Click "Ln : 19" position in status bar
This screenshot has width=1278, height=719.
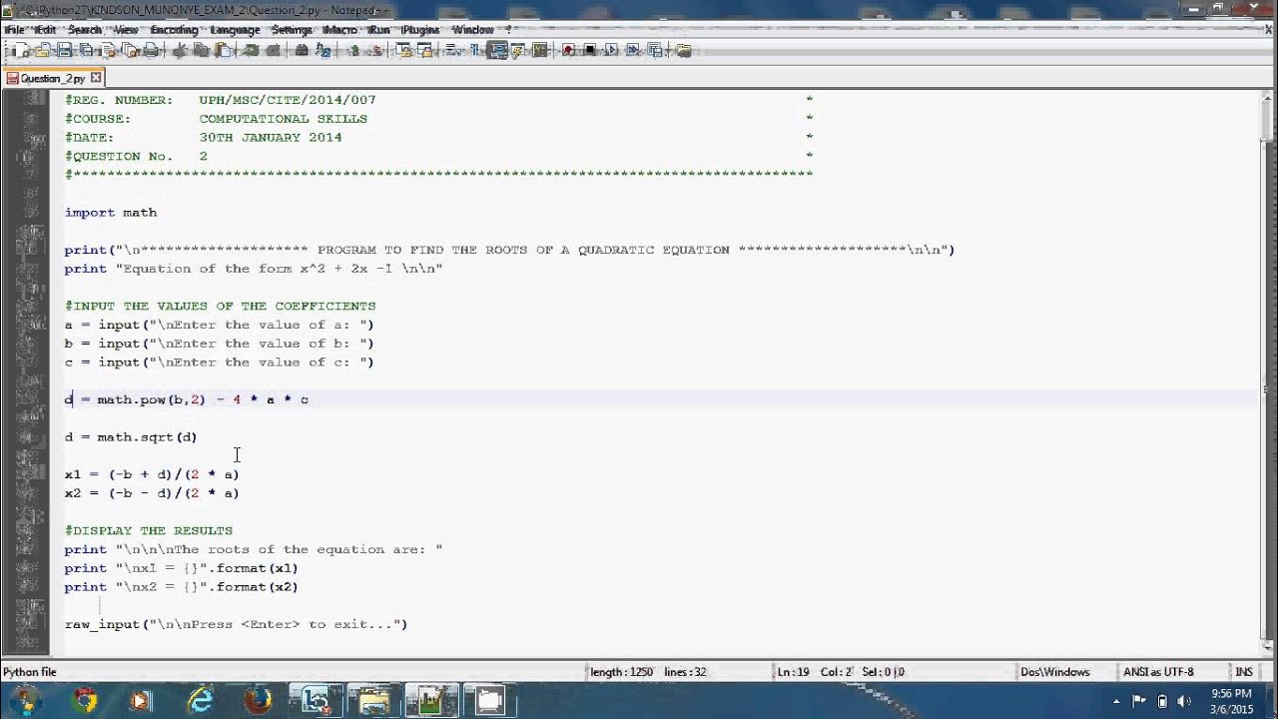coord(793,672)
